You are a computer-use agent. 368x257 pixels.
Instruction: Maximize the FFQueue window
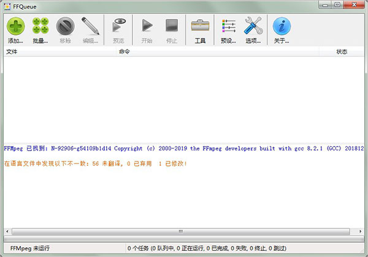(x=337, y=5)
